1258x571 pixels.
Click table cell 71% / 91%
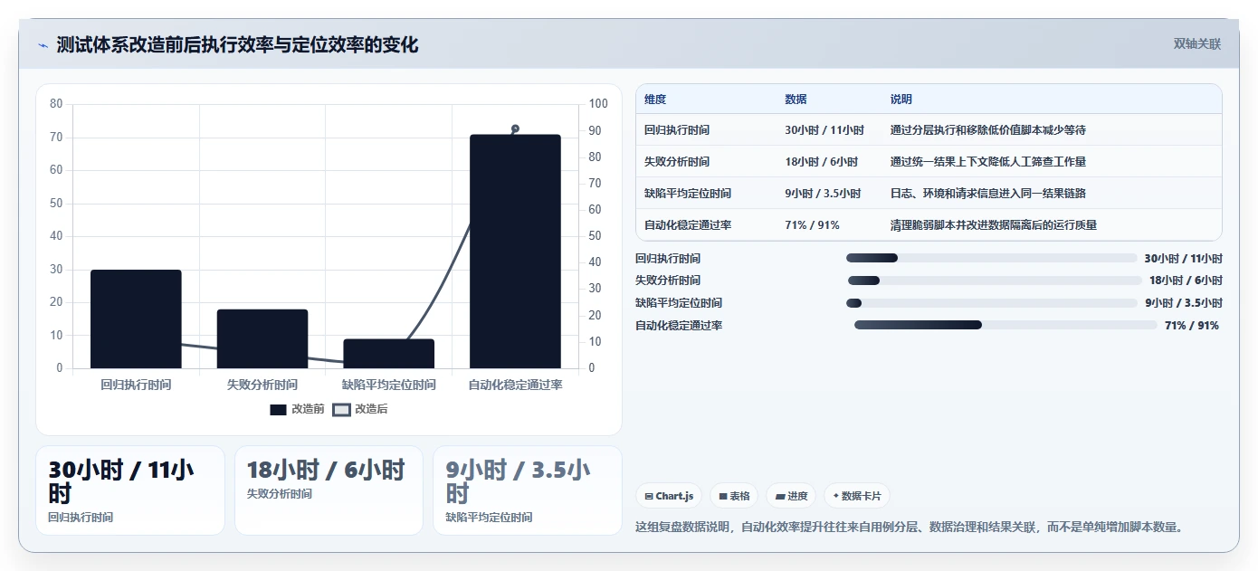click(x=812, y=225)
